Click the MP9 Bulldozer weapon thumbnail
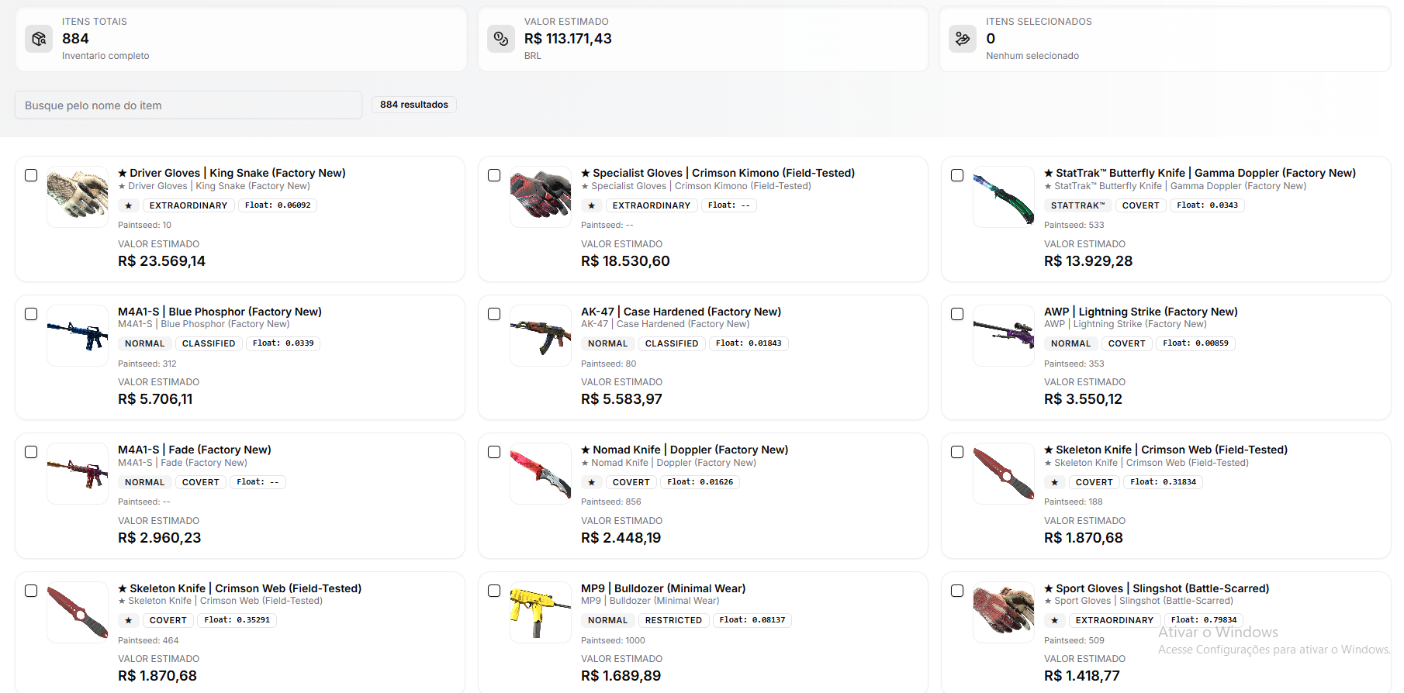 tap(540, 612)
